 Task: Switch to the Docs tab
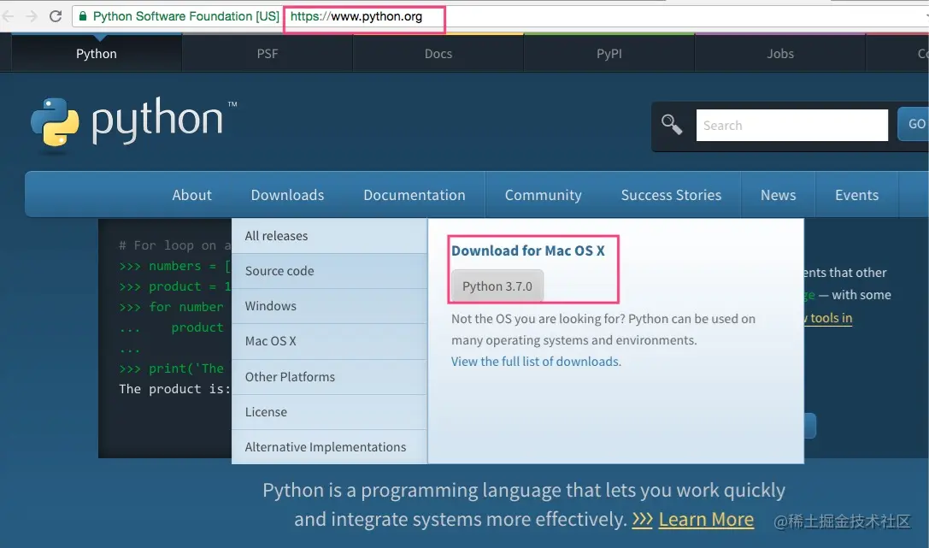[438, 53]
